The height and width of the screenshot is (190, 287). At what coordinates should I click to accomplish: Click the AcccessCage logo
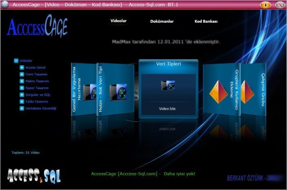tap(37, 26)
